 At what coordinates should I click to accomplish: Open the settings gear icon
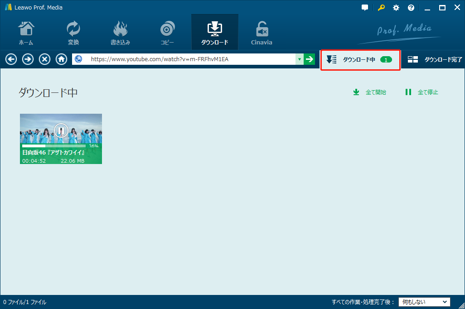pyautogui.click(x=396, y=8)
